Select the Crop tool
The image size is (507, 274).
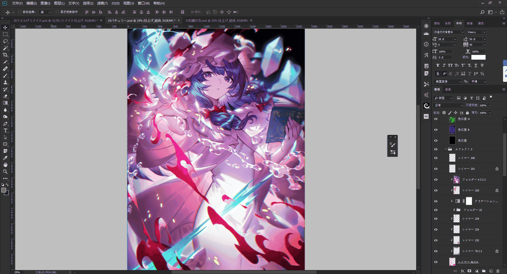click(x=5, y=55)
